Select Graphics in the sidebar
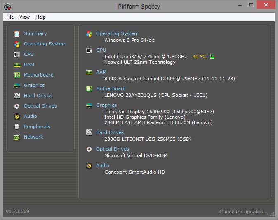 point(34,85)
